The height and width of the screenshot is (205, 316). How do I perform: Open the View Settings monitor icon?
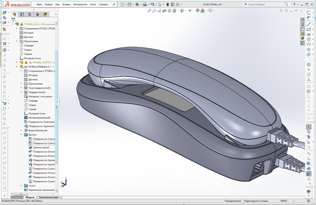[211, 11]
